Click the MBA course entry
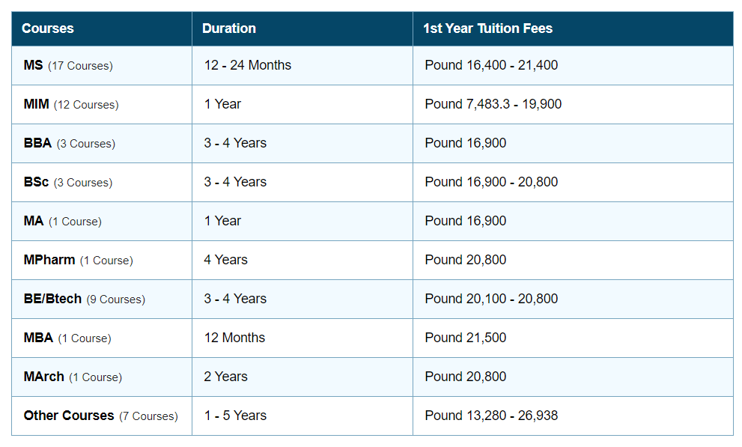742x447 pixels. tap(38, 338)
